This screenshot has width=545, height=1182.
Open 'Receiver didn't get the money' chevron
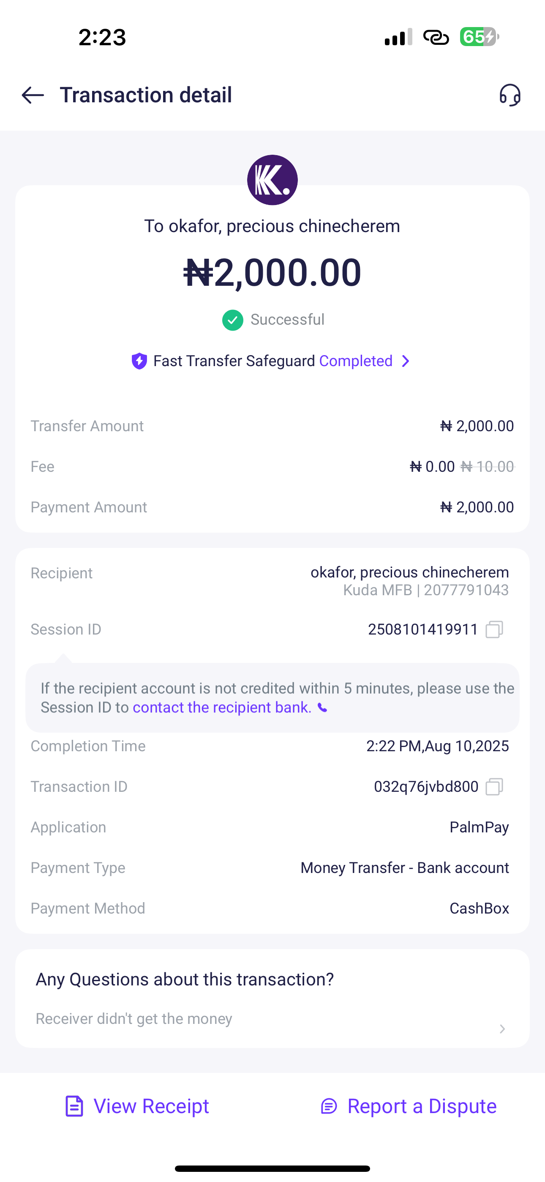tap(502, 1029)
